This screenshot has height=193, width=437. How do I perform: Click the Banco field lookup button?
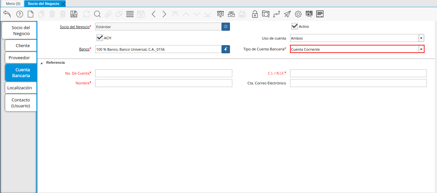point(226,49)
